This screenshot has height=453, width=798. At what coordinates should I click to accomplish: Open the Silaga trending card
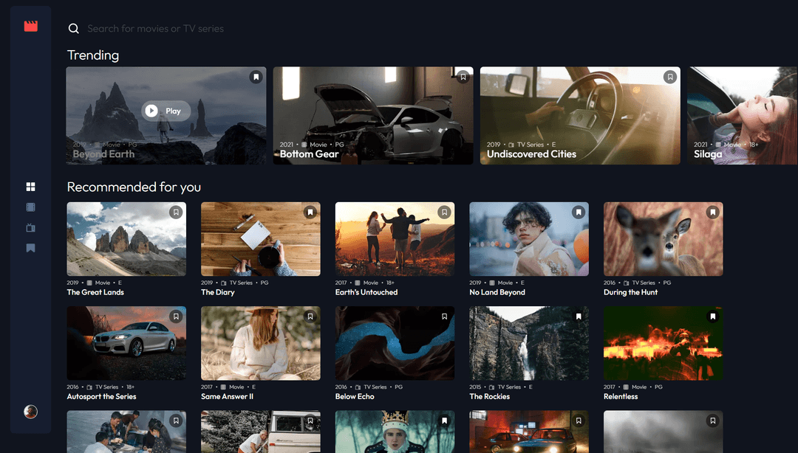click(x=743, y=115)
